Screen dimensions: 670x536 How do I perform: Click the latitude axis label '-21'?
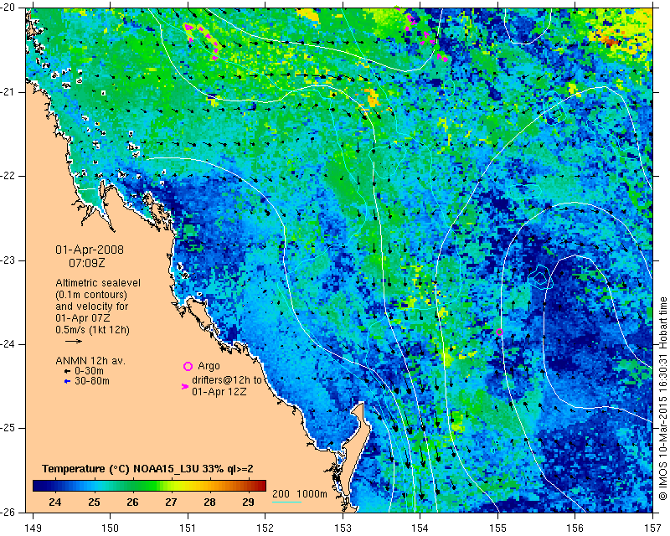coord(8,92)
